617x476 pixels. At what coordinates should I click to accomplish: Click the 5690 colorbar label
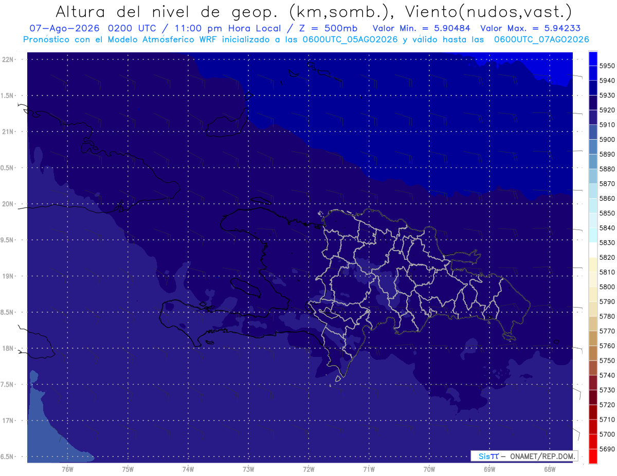(607, 449)
